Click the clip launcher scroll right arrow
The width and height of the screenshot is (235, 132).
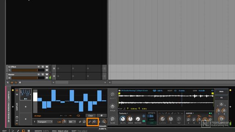point(105,82)
